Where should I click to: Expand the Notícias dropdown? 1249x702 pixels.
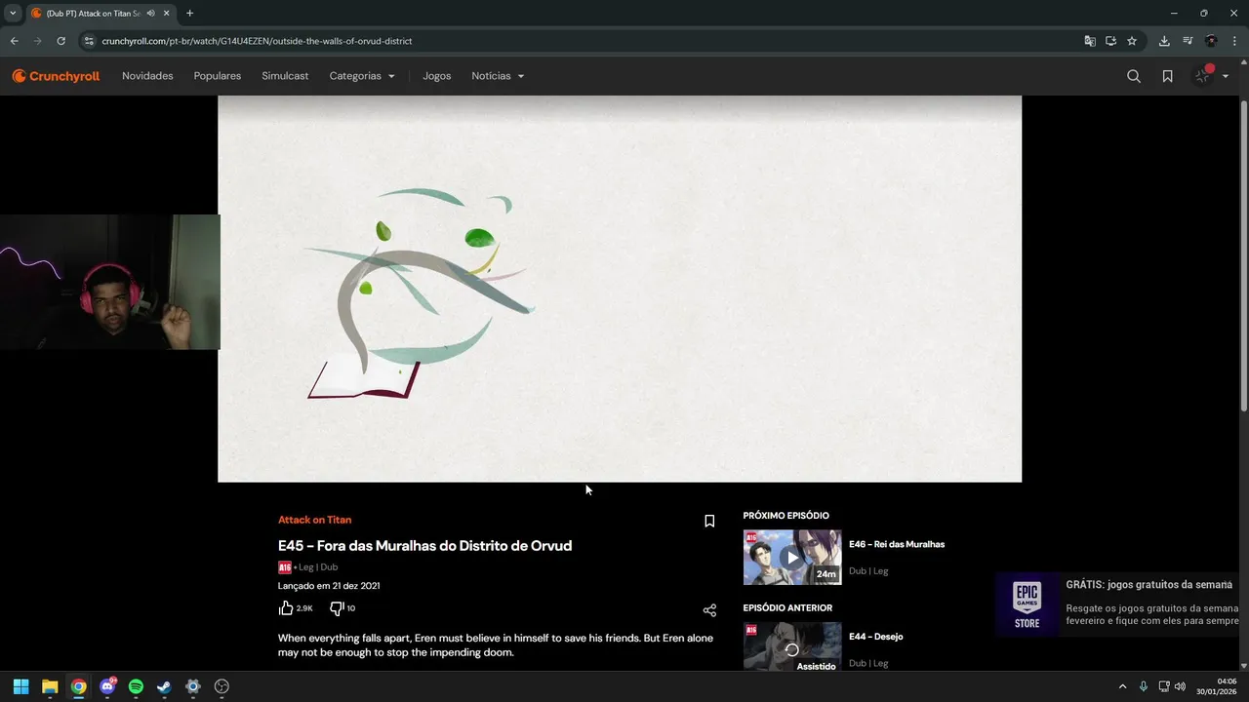click(x=498, y=76)
